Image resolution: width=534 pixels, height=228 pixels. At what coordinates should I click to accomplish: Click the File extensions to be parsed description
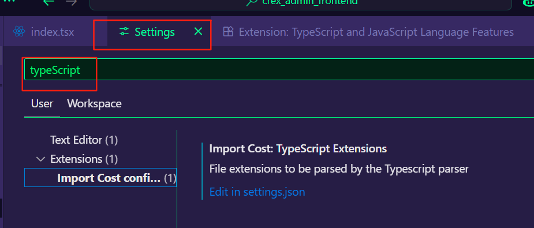click(339, 169)
